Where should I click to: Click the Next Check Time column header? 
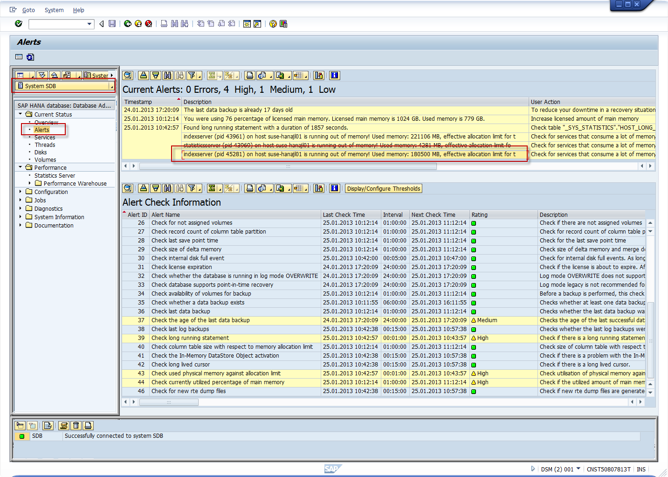point(439,214)
